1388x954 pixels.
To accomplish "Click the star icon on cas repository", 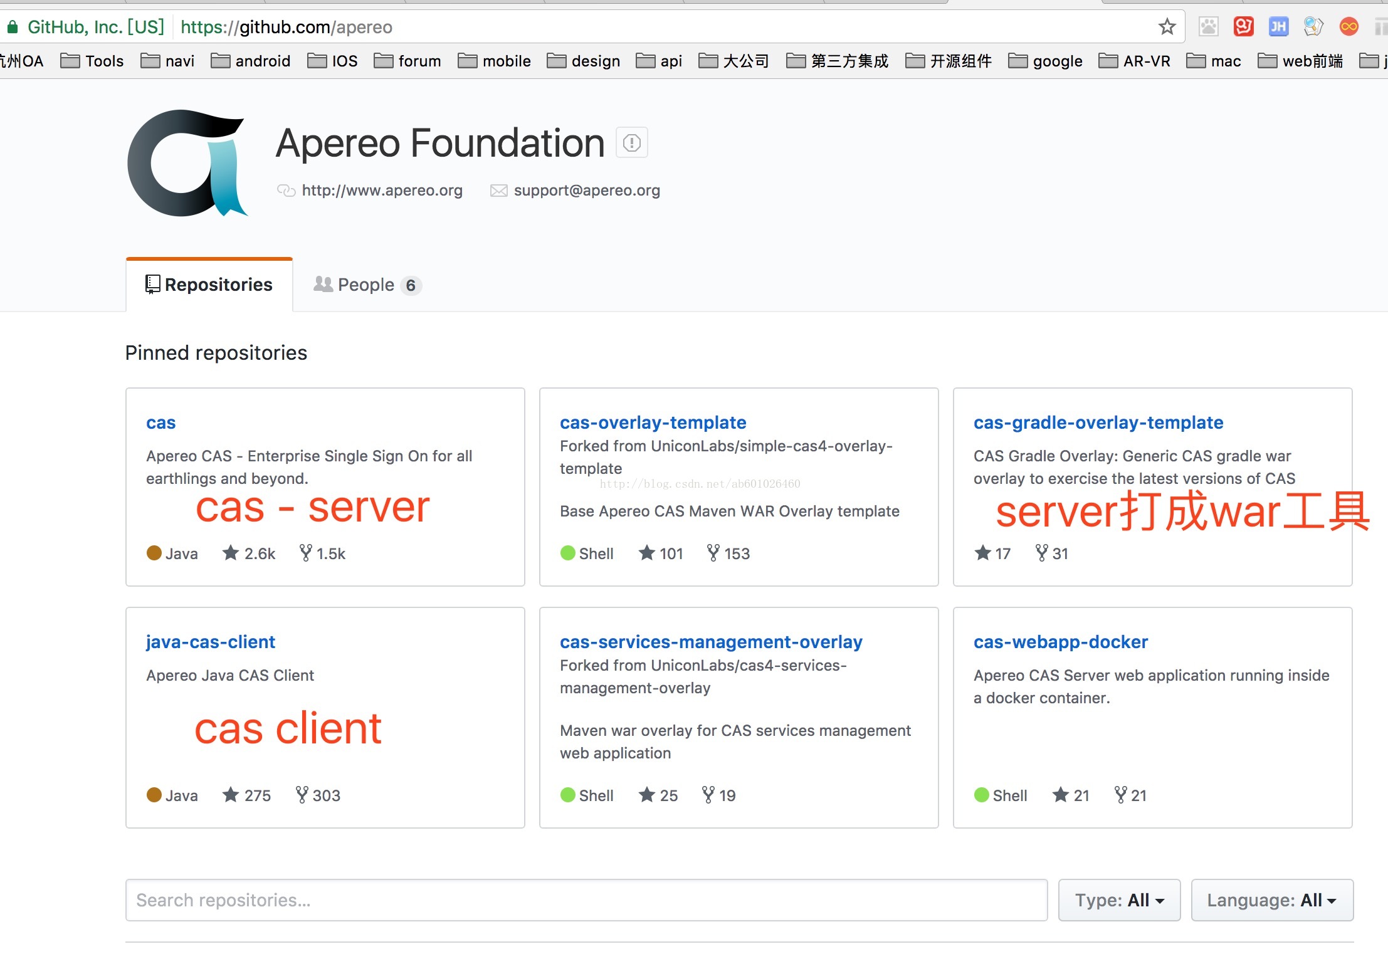I will (x=230, y=552).
